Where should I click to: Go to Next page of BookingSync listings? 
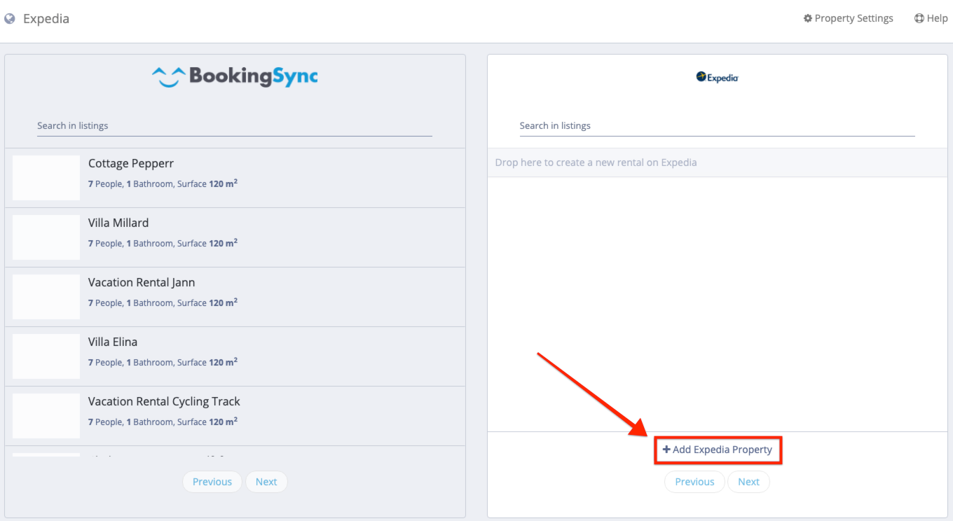(x=266, y=482)
